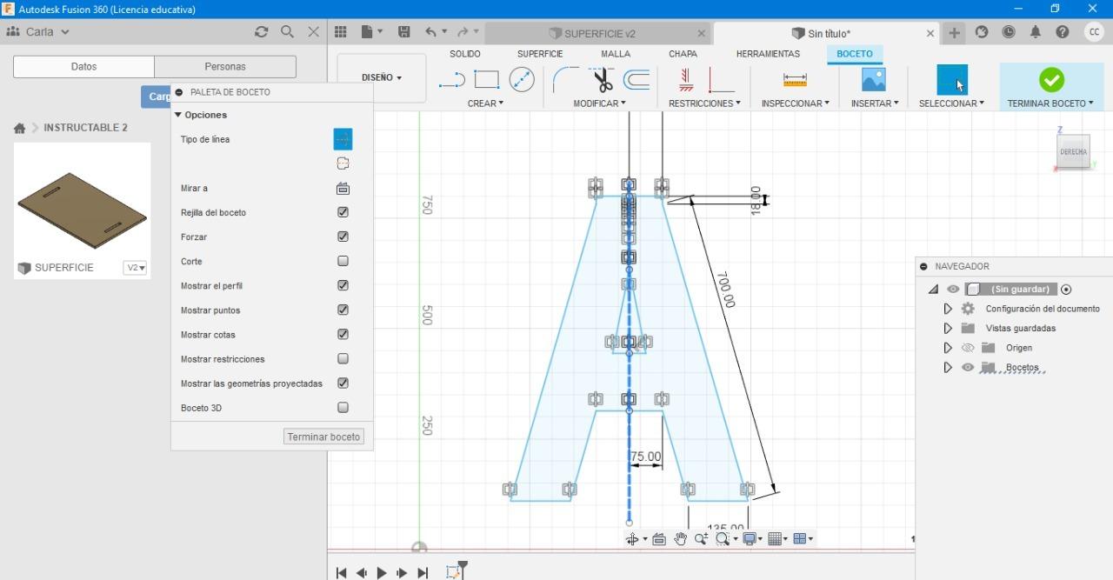
Task: Search in the data panel
Action: (287, 31)
